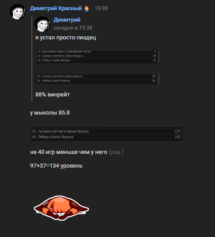Click the hiding fox sticker

click(61, 208)
